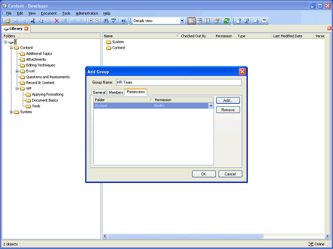Open the Tools menu
This screenshot has height=249, width=333.
(x=66, y=13)
